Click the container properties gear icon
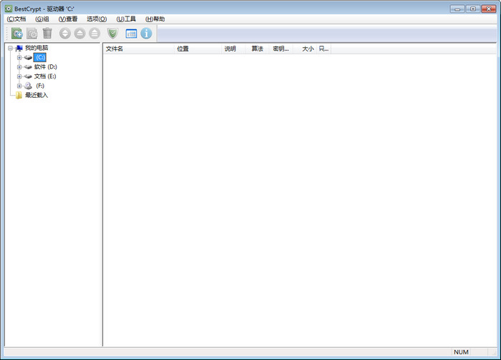This screenshot has width=501, height=360. point(32,33)
